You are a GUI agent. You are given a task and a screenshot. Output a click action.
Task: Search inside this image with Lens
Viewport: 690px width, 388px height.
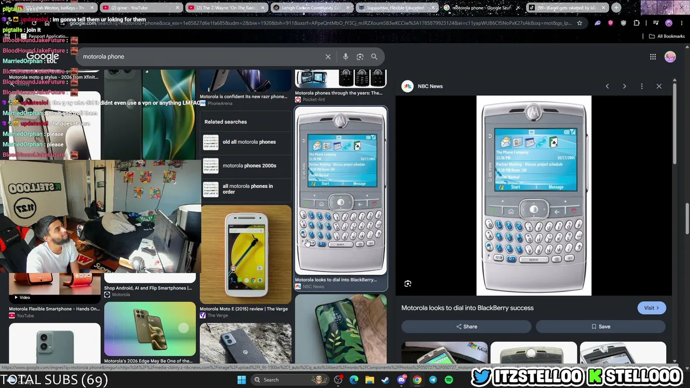408,283
